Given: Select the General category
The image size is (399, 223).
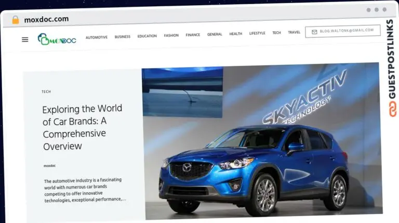Looking at the screenshot, I should point(215,34).
